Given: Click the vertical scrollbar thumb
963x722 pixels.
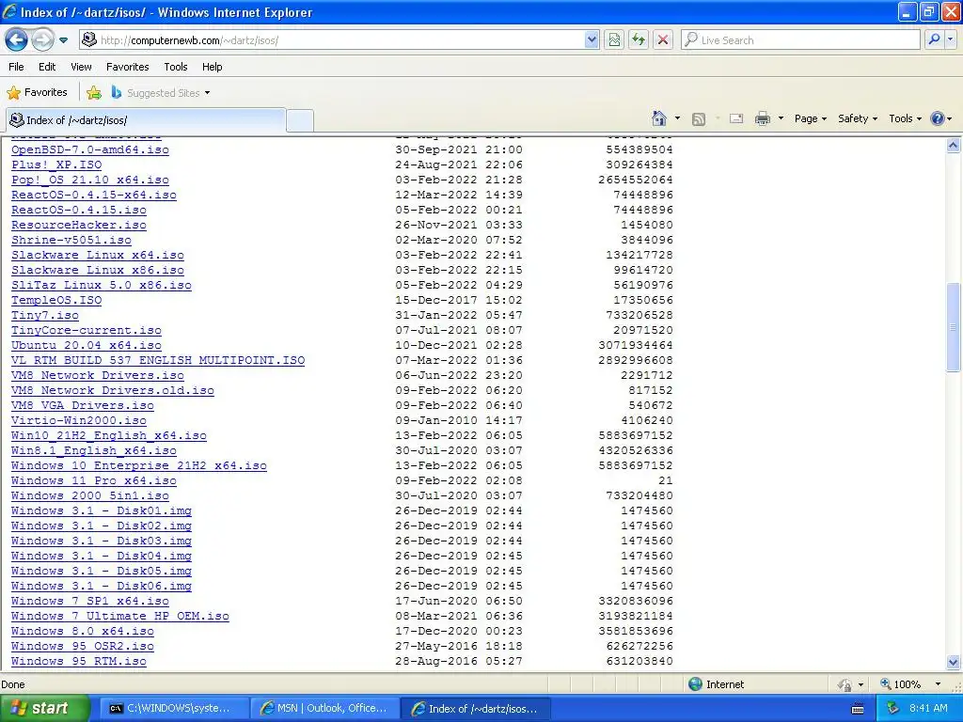Looking at the screenshot, I should coord(954,328).
